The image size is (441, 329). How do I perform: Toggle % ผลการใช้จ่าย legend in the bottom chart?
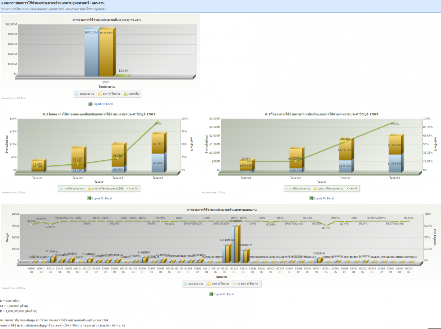[245, 284]
